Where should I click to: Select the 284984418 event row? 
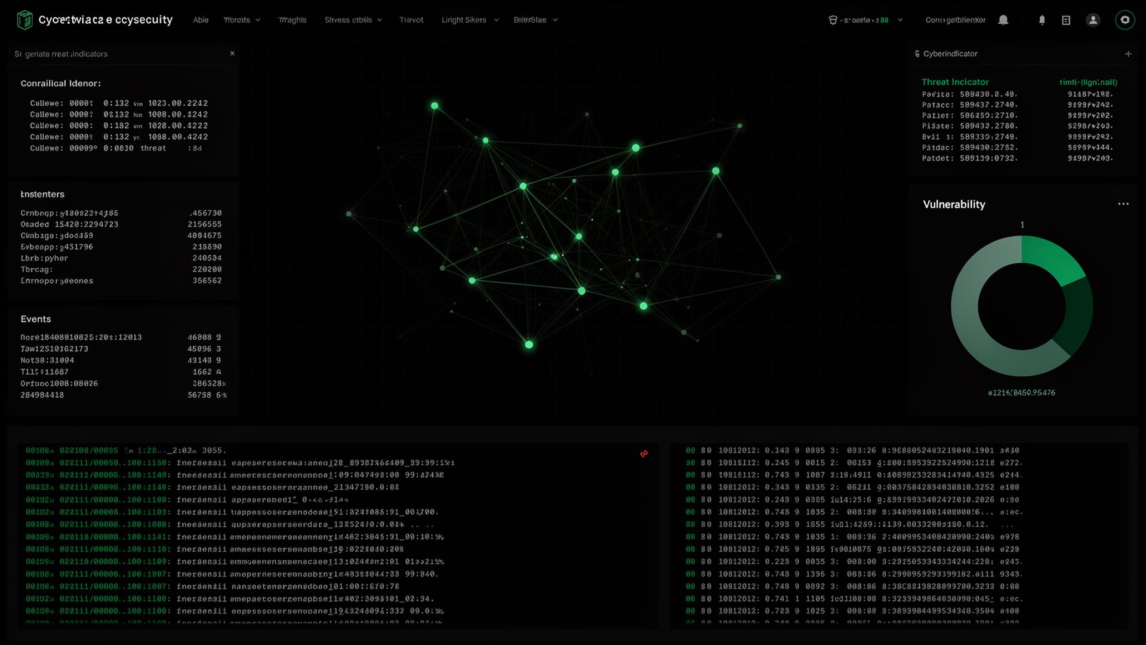(x=123, y=395)
